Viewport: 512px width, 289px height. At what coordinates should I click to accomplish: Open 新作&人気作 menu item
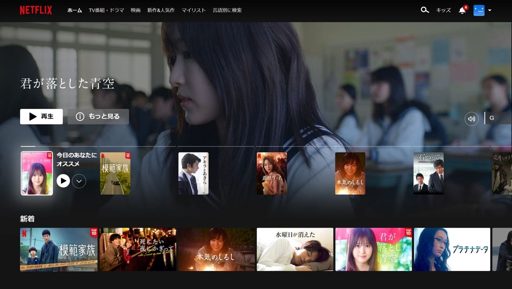161,10
